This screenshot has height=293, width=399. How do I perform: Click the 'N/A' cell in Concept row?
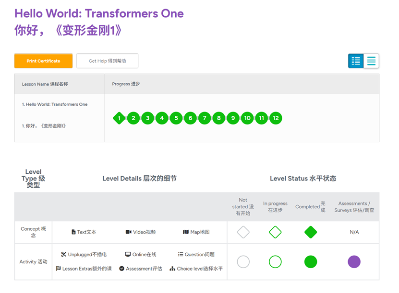(x=354, y=232)
